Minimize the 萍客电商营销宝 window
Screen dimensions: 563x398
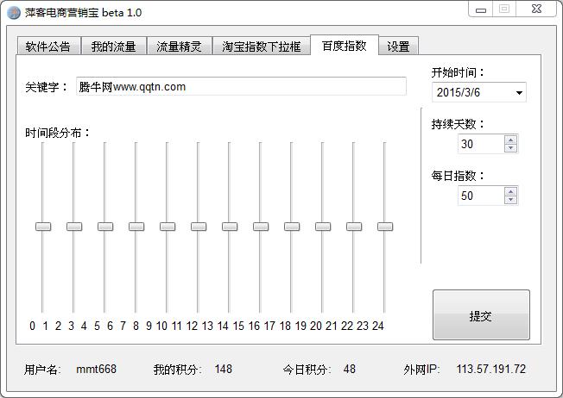[x=481, y=9]
